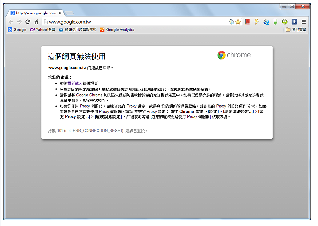Click the error page main heading
The height and width of the screenshot is (226, 318).
(76, 56)
